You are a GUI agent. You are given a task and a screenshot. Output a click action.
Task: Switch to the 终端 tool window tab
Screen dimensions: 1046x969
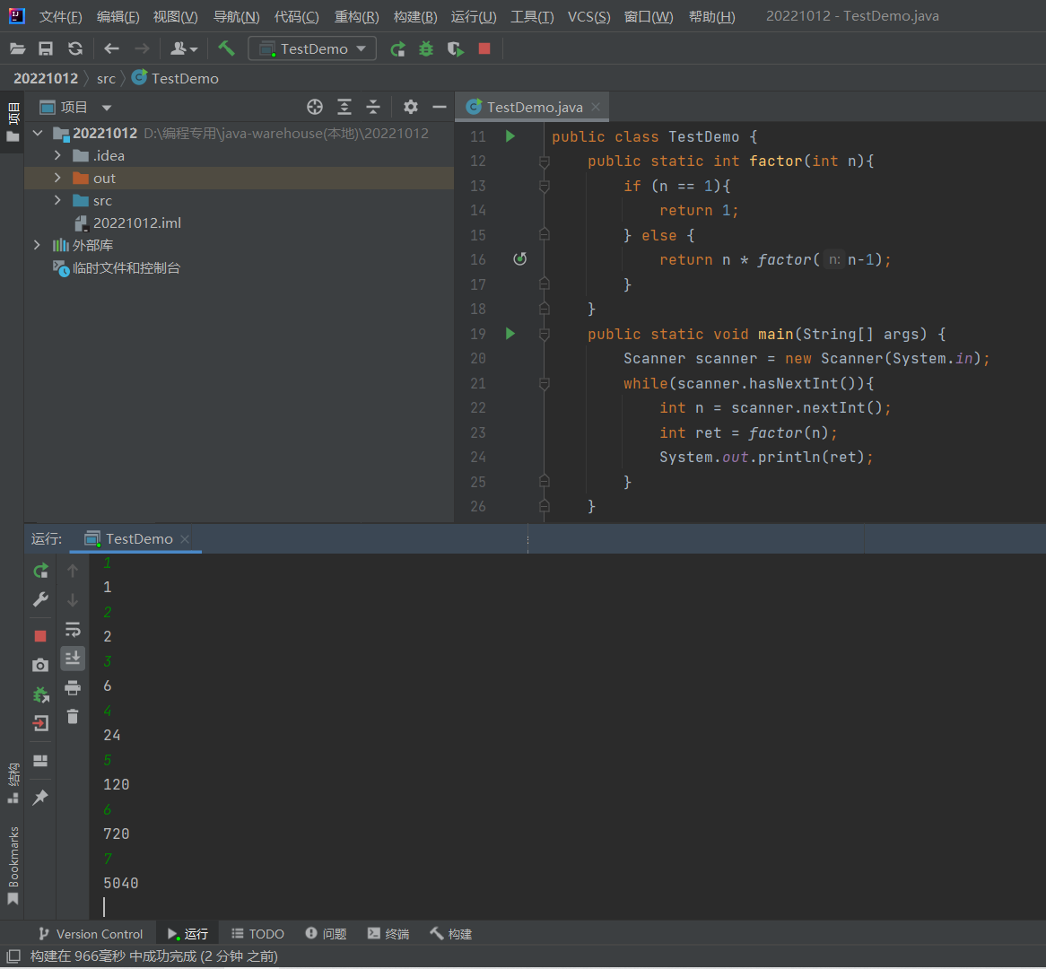388,934
